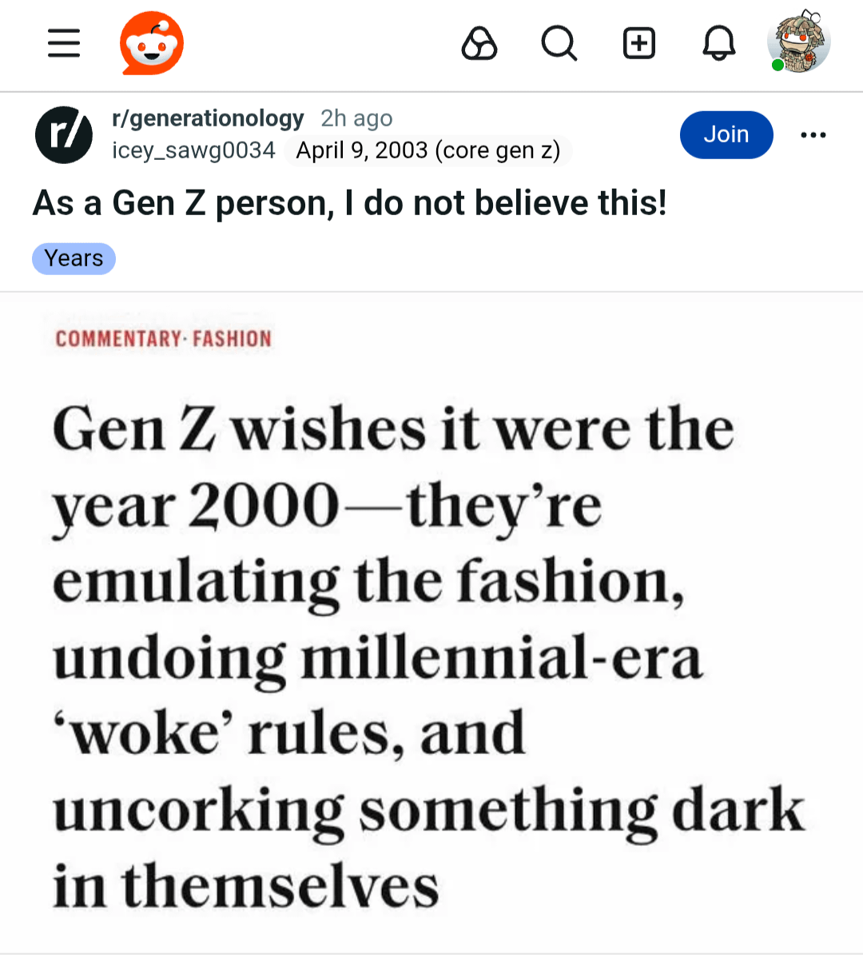Tap the search magnifier icon
The width and height of the screenshot is (863, 962).
click(x=559, y=43)
